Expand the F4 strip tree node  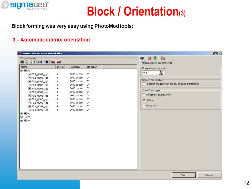coord(21,120)
